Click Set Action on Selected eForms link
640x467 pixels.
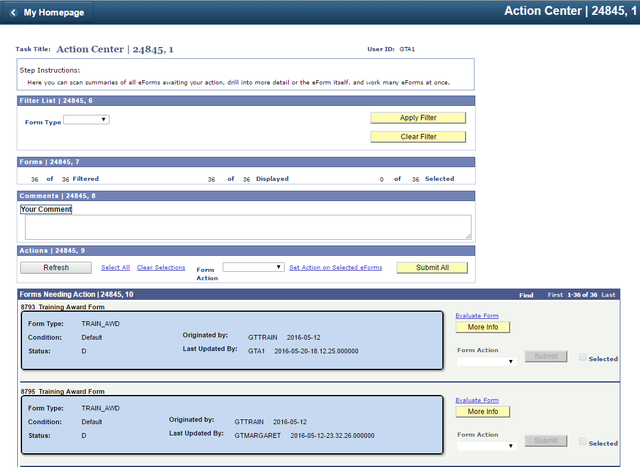tap(336, 268)
